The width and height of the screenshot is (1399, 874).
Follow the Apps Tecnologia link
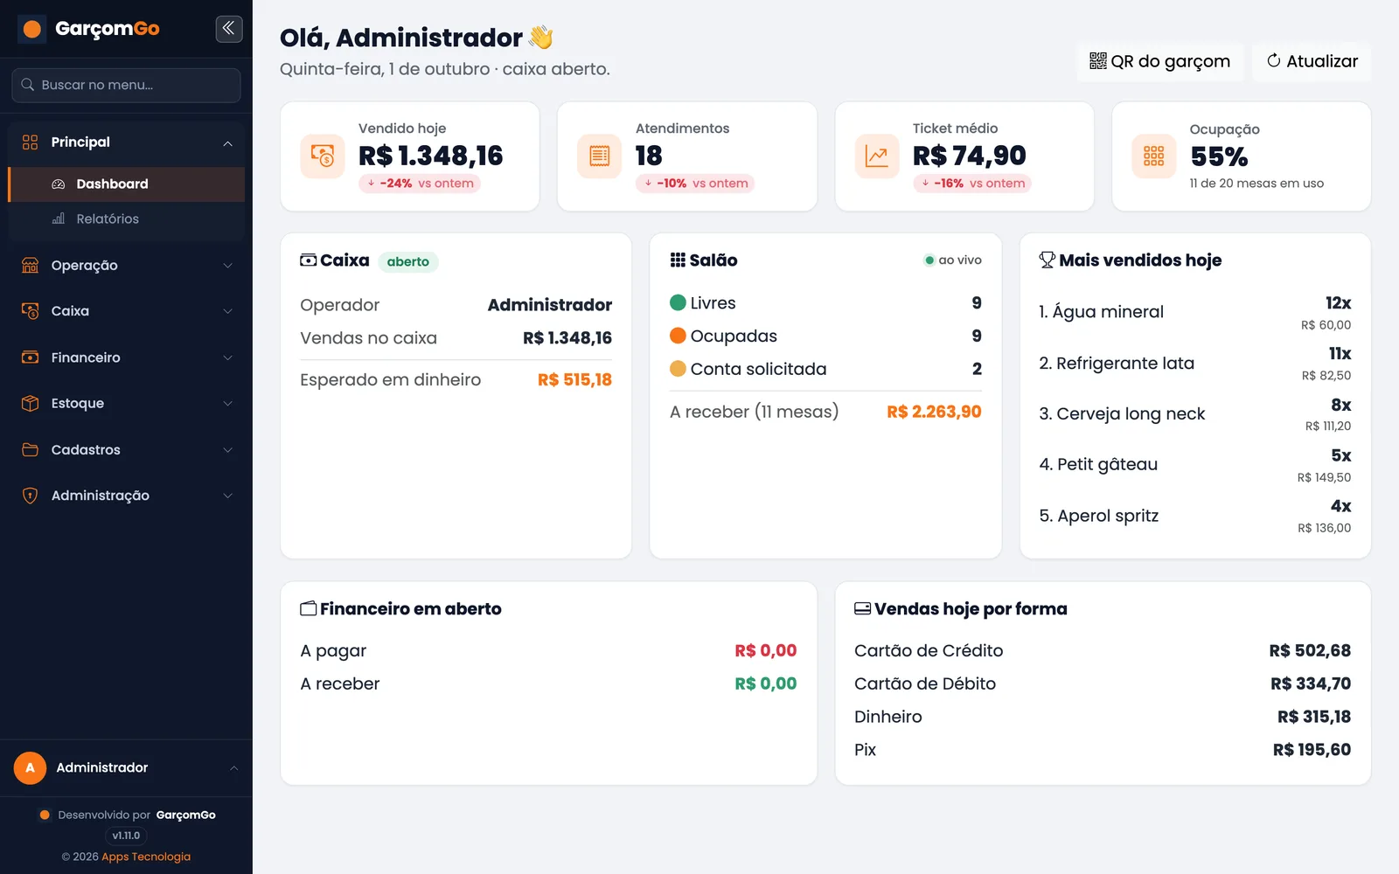[146, 857]
